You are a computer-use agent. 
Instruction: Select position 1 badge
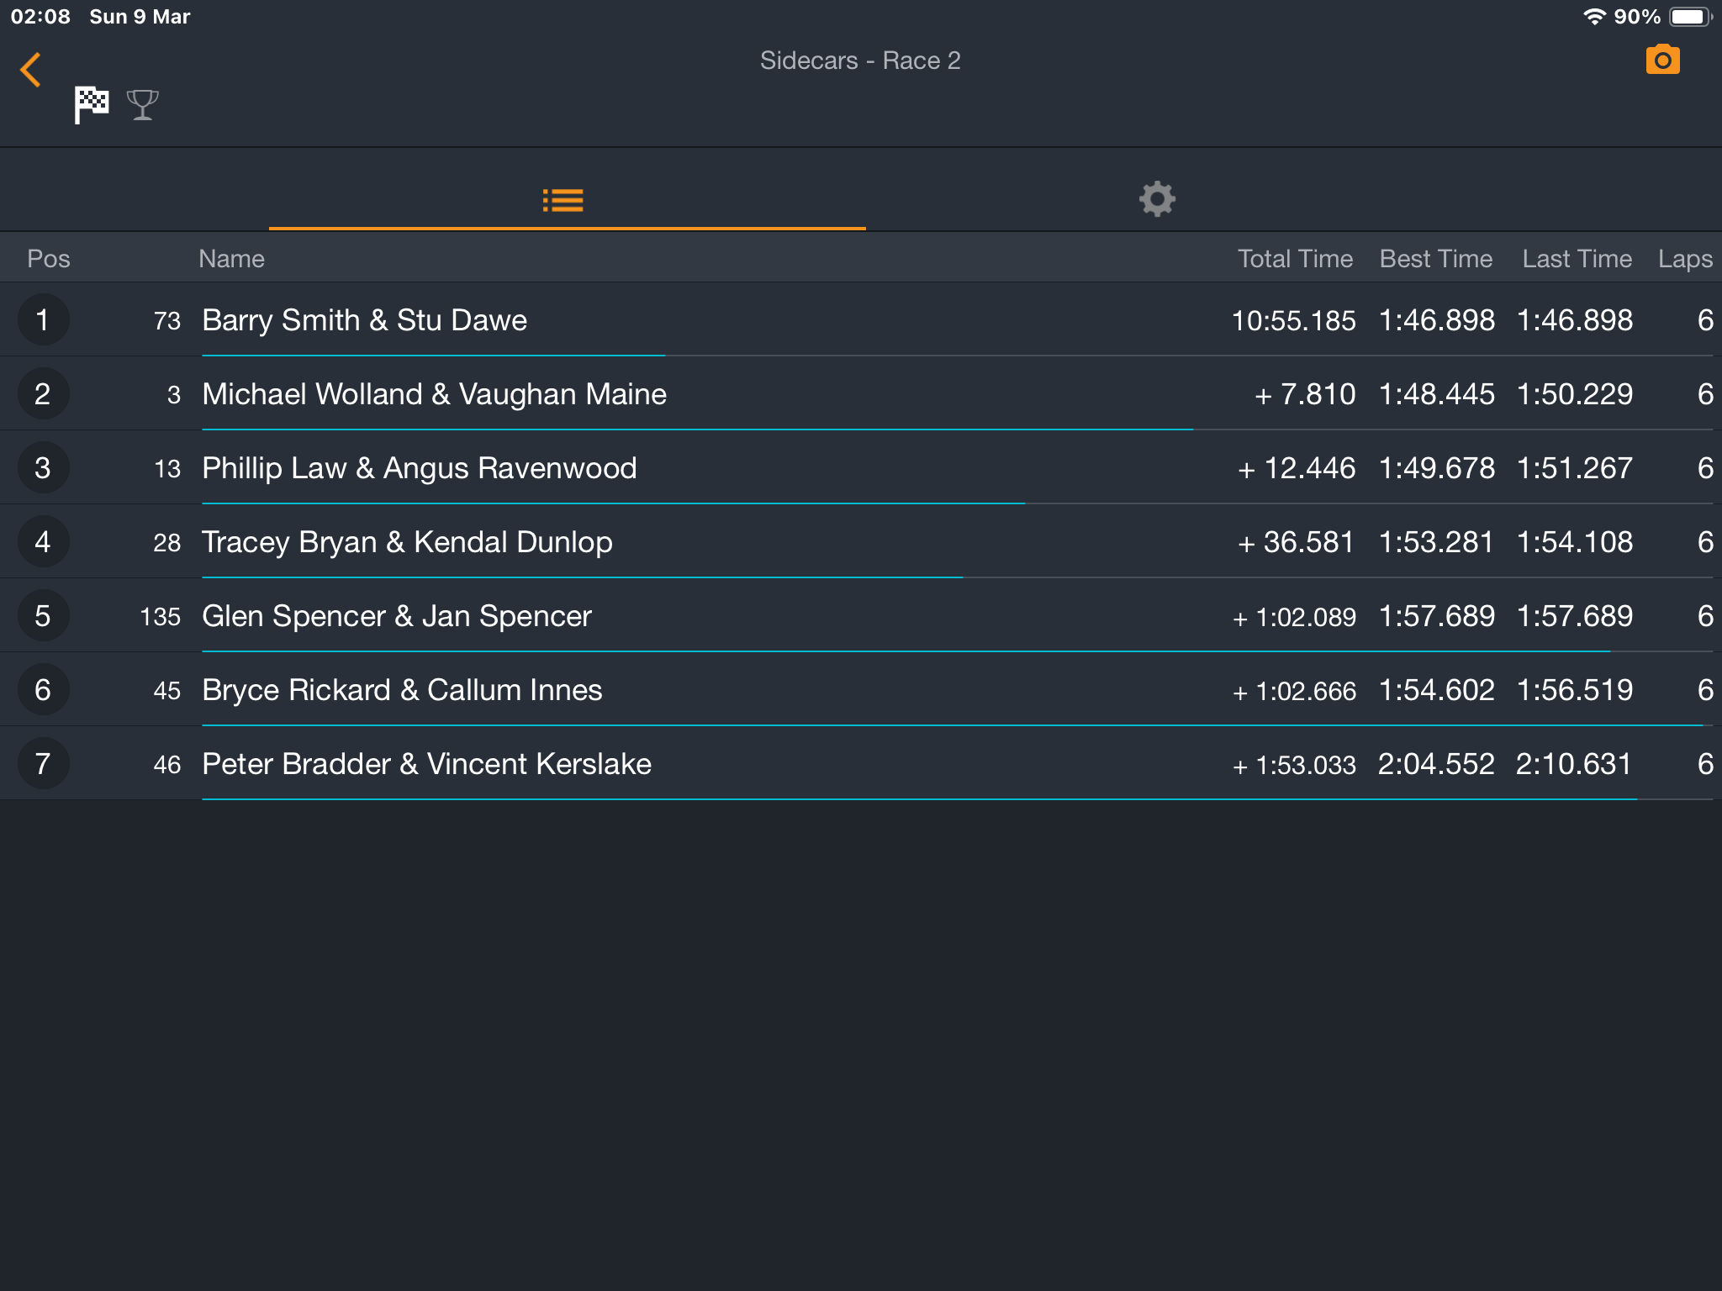coord(43,320)
